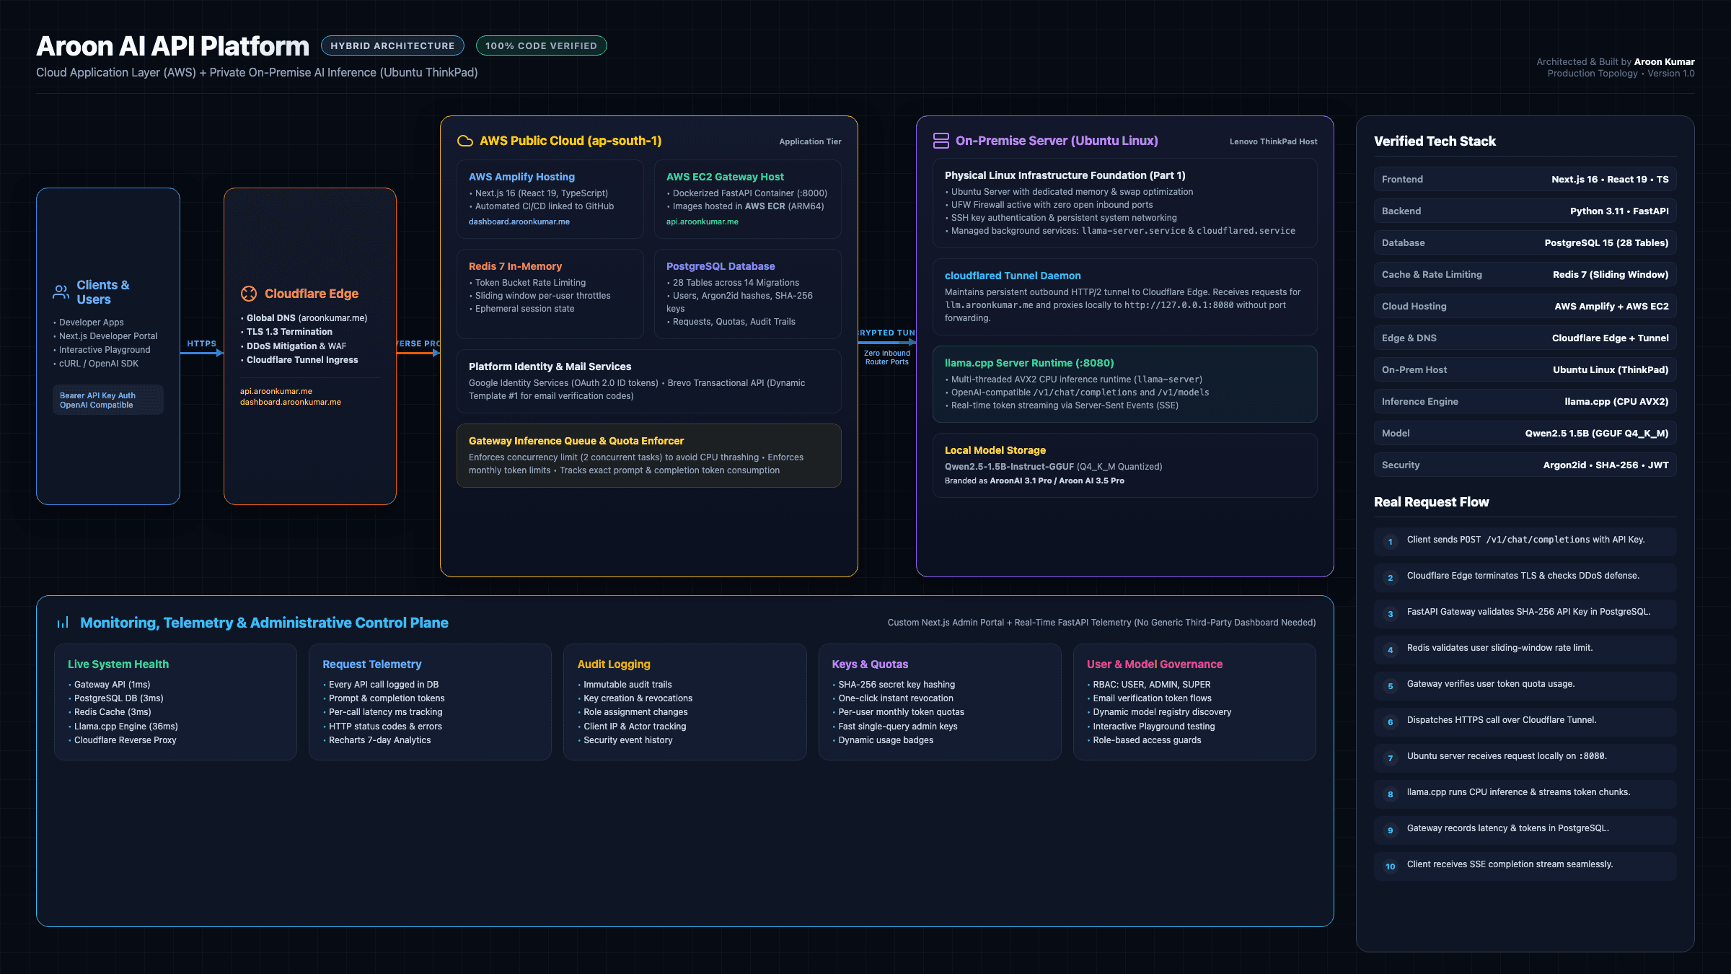The height and width of the screenshot is (974, 1731).
Task: Click dashboard.aroonkumar.me in Cloudflare Edge card
Action: pos(291,402)
